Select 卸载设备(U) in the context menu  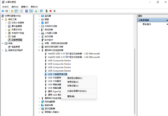(x=73, y=86)
